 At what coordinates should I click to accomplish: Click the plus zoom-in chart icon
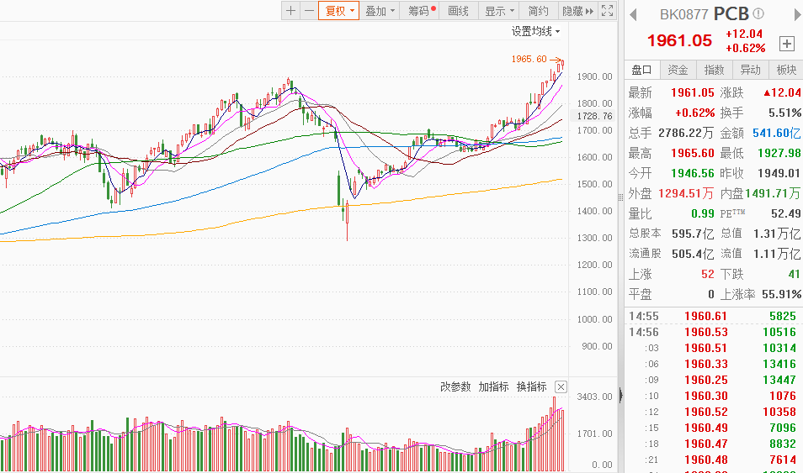290,11
